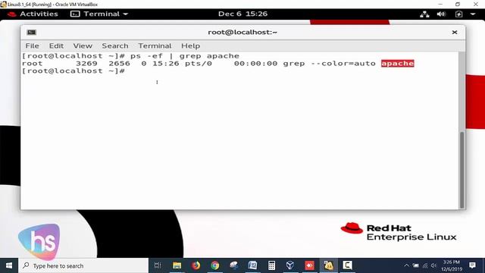Image resolution: width=485 pixels, height=273 pixels.
Task: Open the Search menu
Action: point(115,45)
